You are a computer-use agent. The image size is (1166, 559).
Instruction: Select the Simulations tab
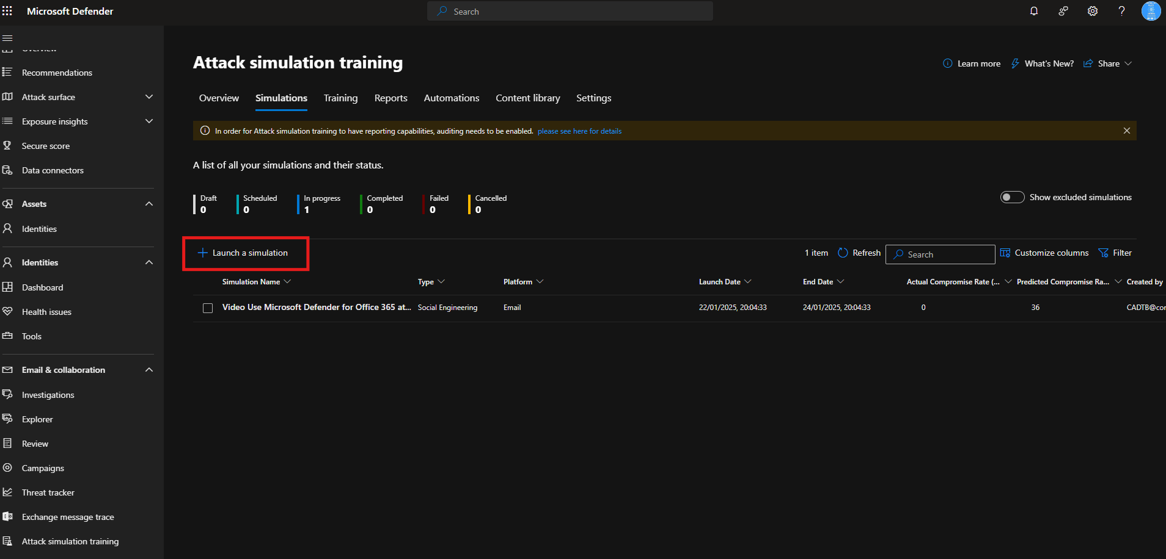click(281, 98)
